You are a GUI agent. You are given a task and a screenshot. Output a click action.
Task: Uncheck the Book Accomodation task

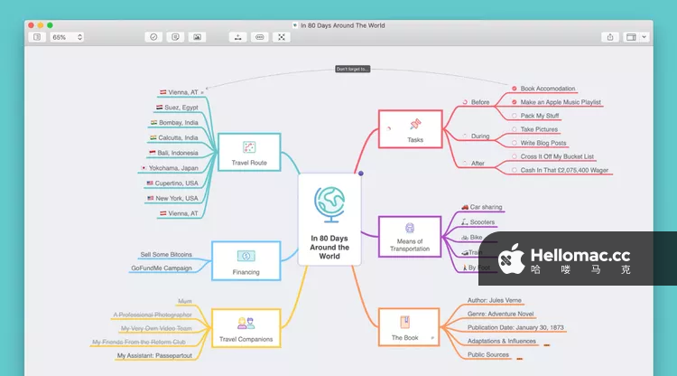click(514, 89)
